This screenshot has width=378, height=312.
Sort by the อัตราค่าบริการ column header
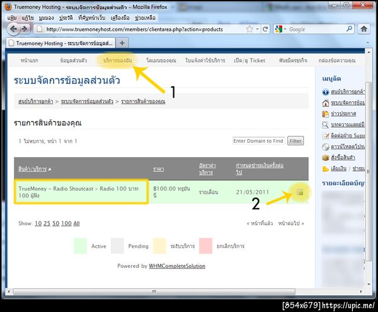pos(207,169)
